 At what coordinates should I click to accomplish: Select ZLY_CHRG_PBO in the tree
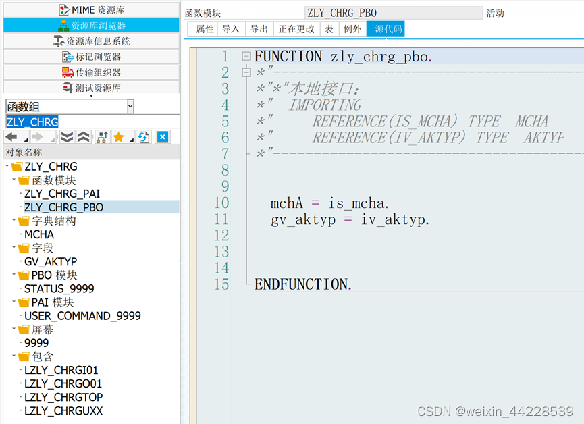63,207
